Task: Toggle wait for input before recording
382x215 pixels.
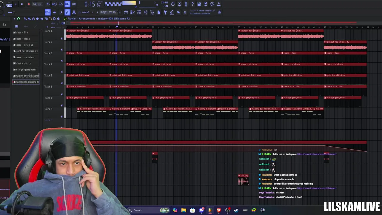Action: tap(54, 4)
